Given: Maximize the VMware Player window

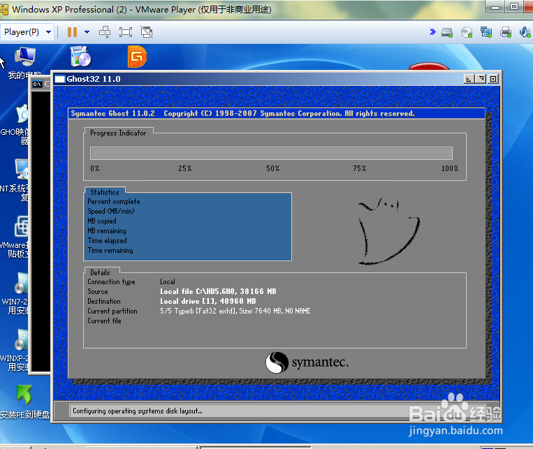Looking at the screenshot, I should [514, 7].
